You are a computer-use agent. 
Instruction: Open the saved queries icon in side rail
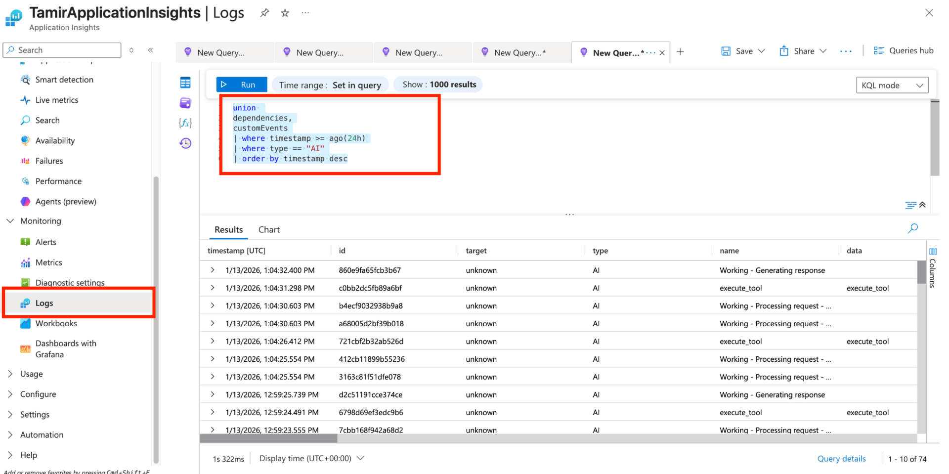(x=185, y=103)
